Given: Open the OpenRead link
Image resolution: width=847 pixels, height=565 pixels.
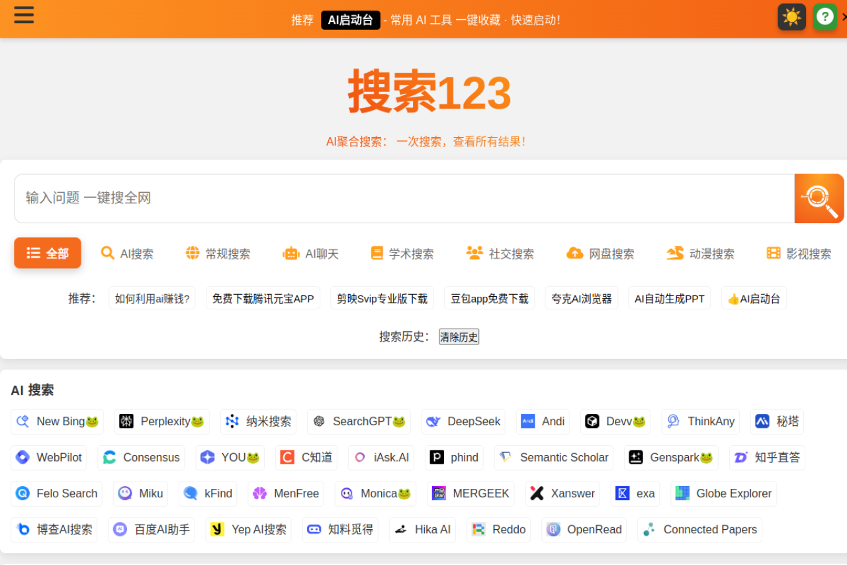Looking at the screenshot, I should [584, 530].
